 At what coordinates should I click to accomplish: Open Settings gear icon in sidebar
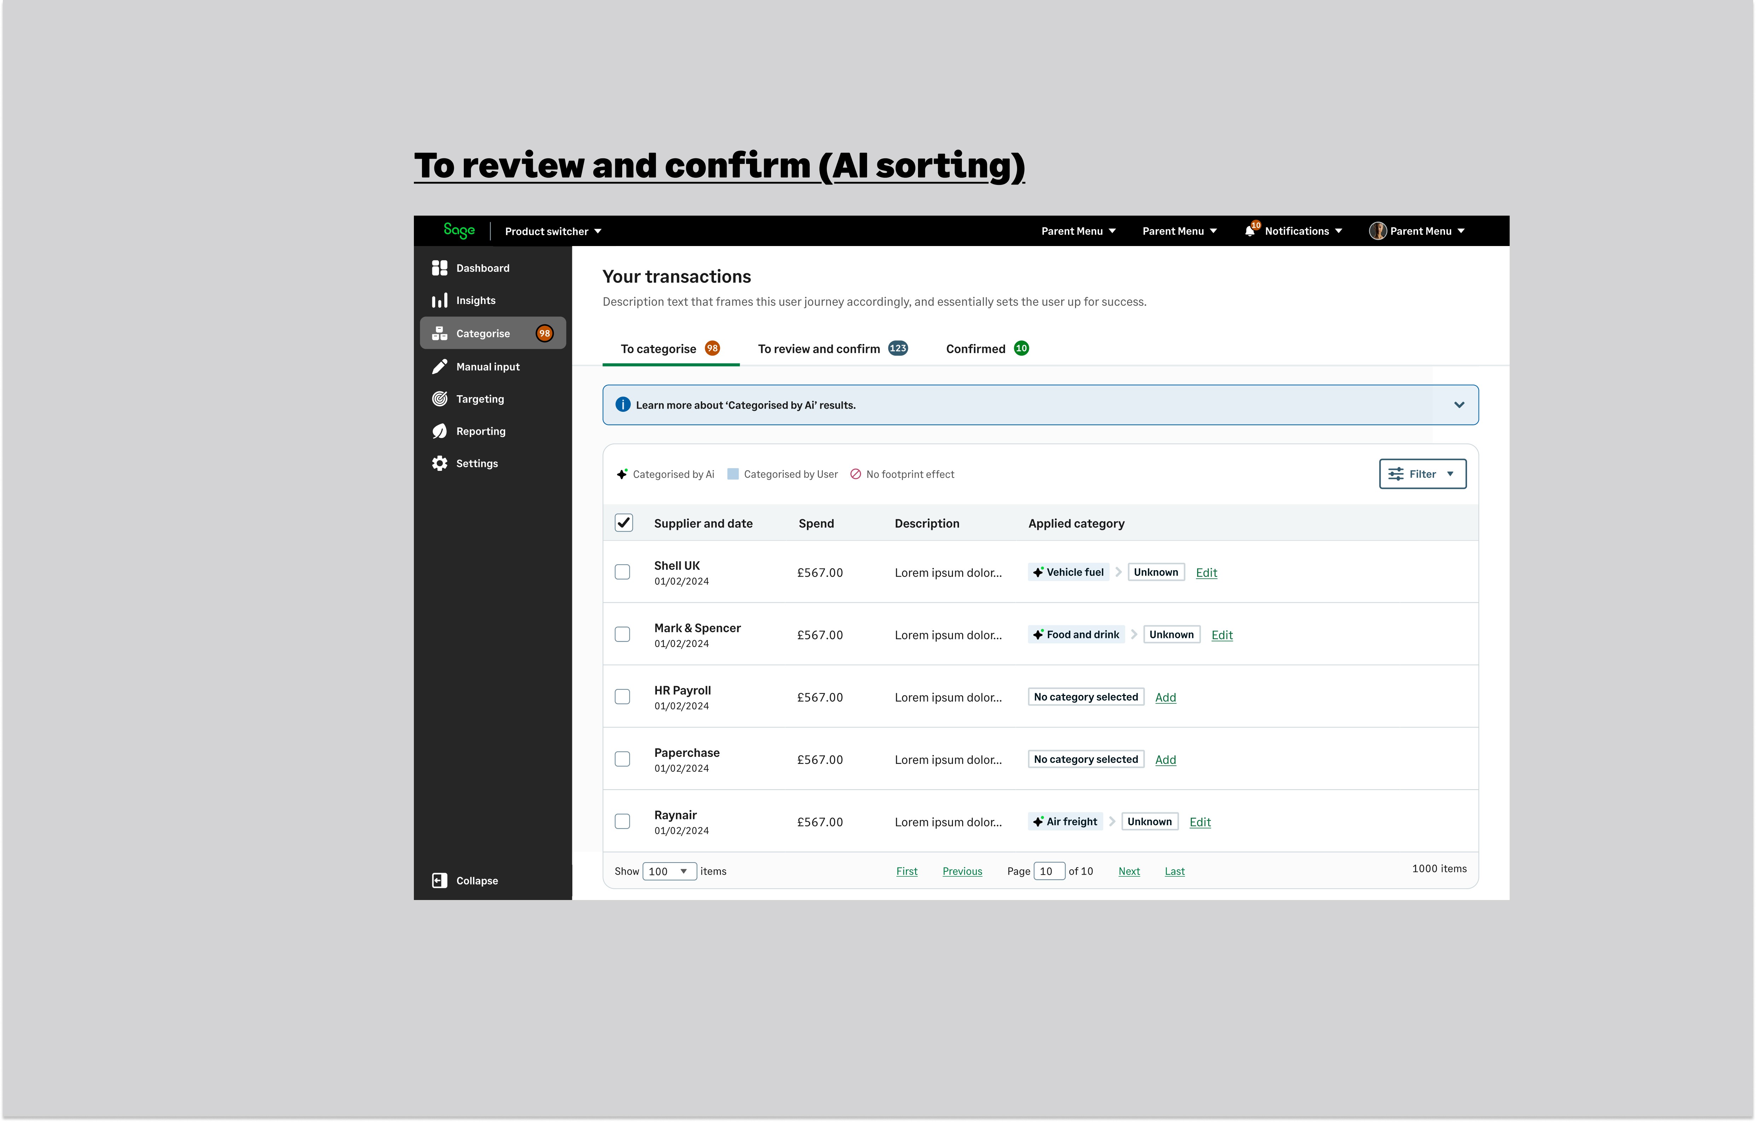[439, 463]
